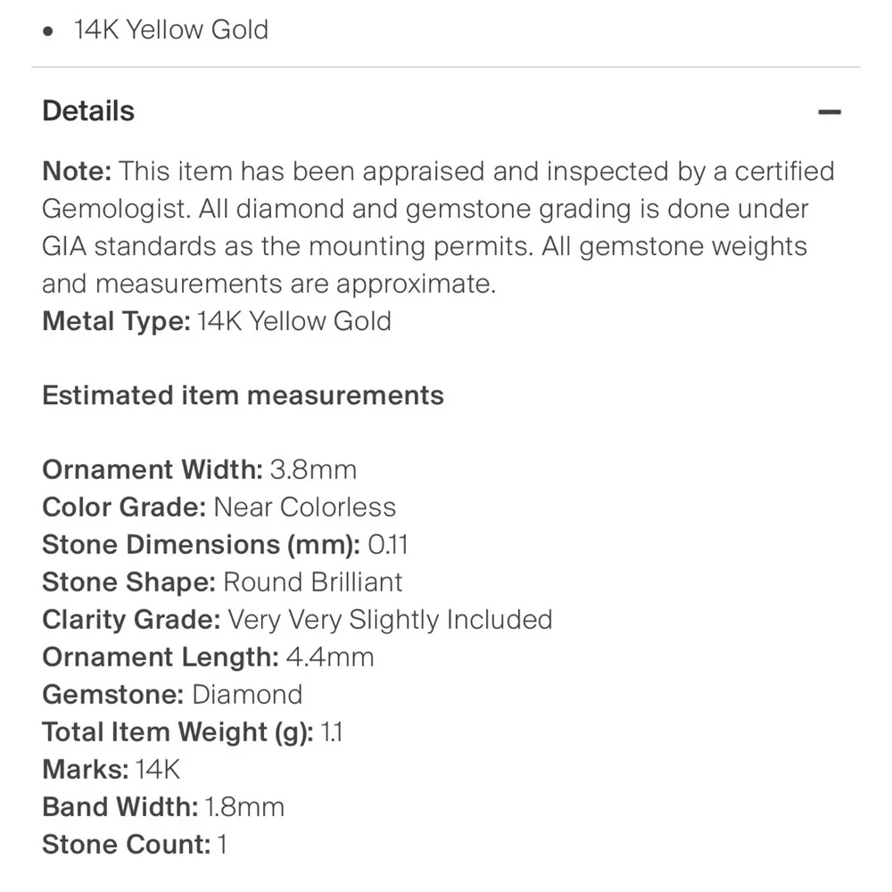
Task: Click the Stone Dimensions (mm) label
Action: click(201, 544)
